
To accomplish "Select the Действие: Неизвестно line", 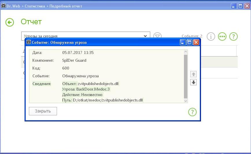I will [82, 95].
